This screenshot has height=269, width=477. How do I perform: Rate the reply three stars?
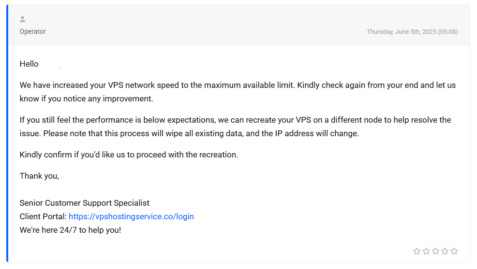[x=435, y=251]
